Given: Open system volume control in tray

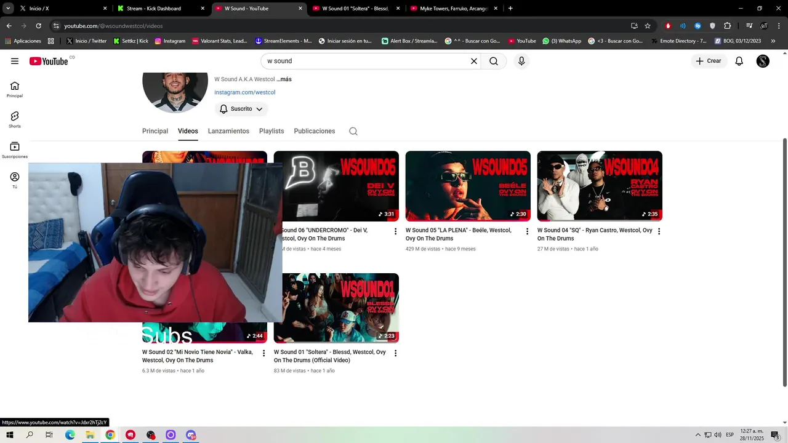Looking at the screenshot, I should tap(718, 435).
